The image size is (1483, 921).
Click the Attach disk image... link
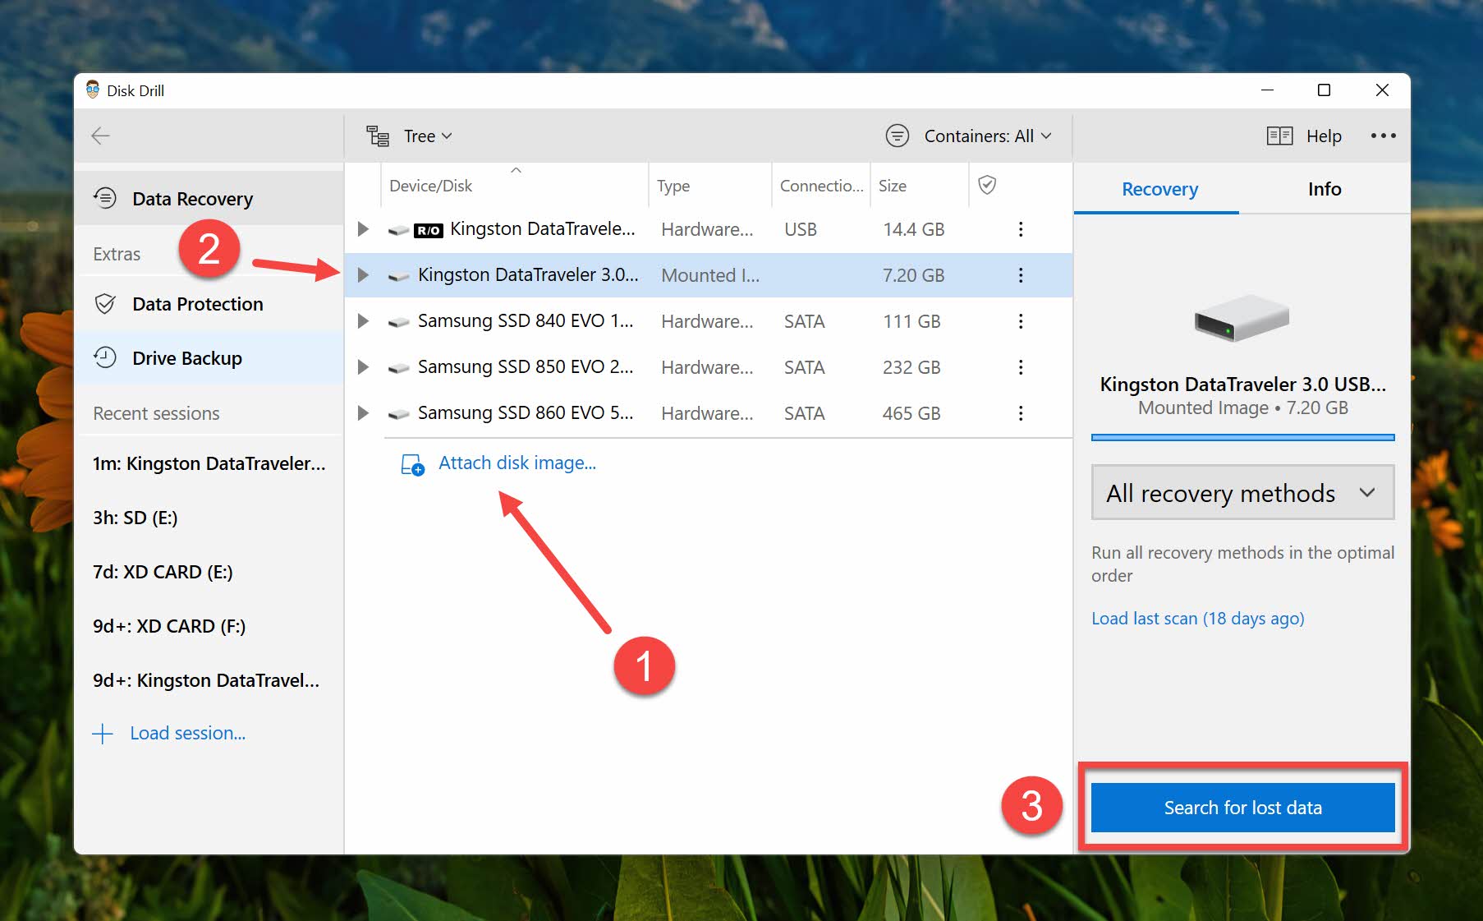[517, 463]
